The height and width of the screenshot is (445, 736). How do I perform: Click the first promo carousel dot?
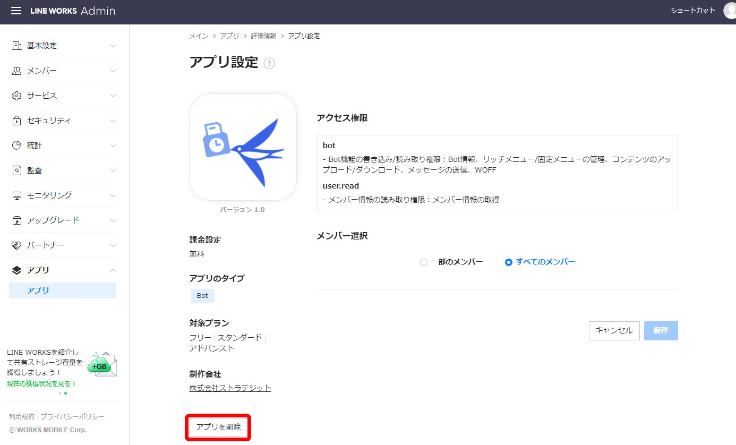tap(60, 393)
